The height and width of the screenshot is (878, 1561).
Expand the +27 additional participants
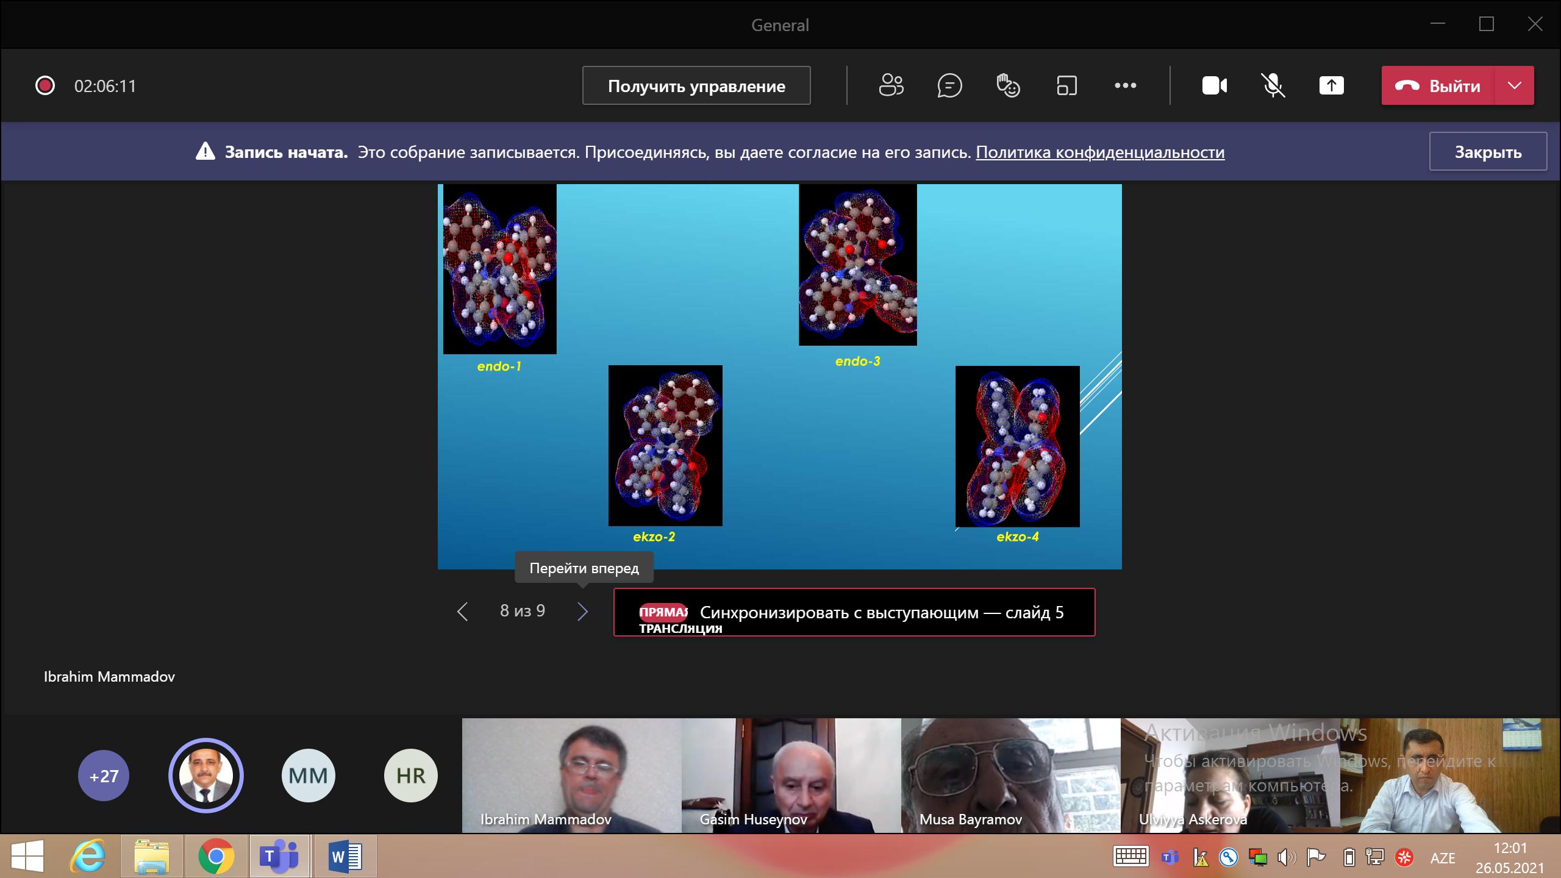104,776
